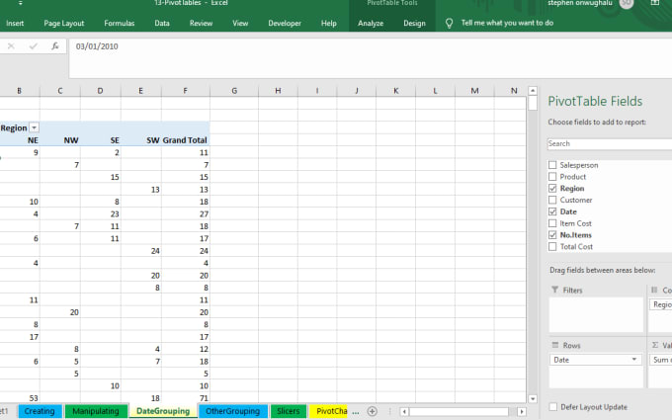Image resolution: width=672 pixels, height=420 pixels.
Task: Expand the Date field dropdown in Rows
Action: (x=635, y=360)
